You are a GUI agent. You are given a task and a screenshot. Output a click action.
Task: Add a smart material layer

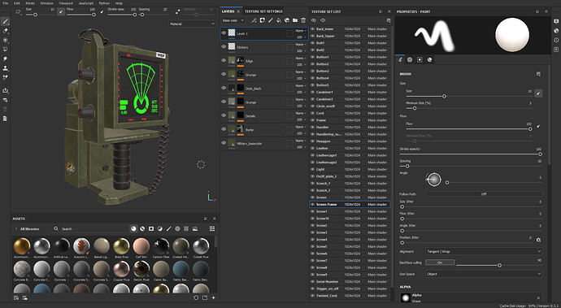tap(286, 20)
